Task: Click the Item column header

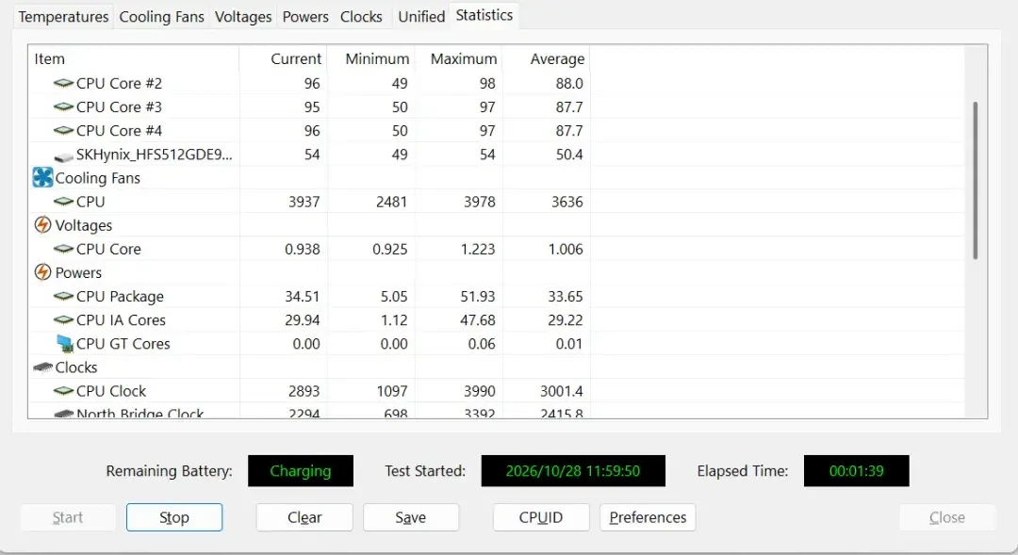Action: click(x=134, y=59)
